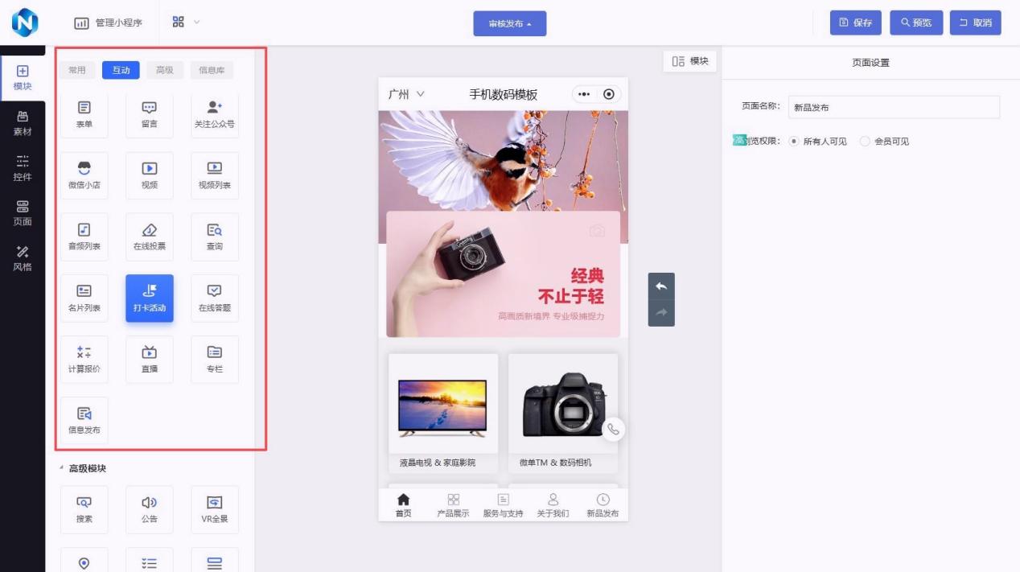
Task: Toggle the 模块 panel button above preview
Action: coord(690,61)
